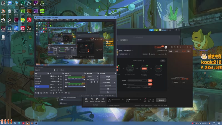222x125 pixels.
Task: Increase transition duration 300 ms stepper
Action: [x=98, y=79]
